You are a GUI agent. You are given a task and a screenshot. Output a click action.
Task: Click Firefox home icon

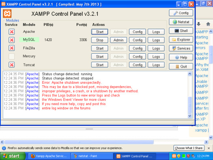tap(208, 24)
